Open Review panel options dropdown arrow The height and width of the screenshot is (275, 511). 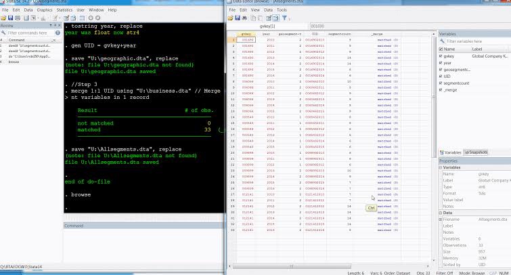click(x=51, y=26)
